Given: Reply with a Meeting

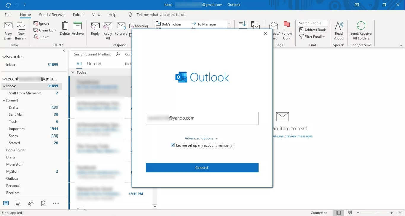Looking at the screenshot, I should pyautogui.click(x=139, y=26).
